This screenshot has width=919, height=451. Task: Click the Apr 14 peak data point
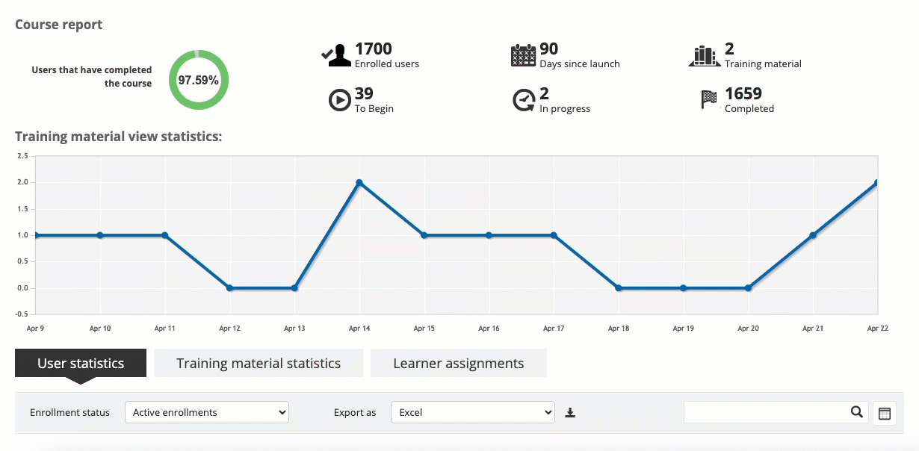point(359,182)
